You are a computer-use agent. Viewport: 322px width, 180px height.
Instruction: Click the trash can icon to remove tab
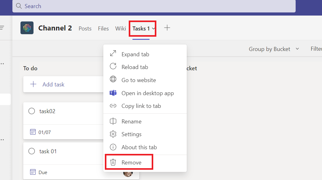pyautogui.click(x=113, y=162)
